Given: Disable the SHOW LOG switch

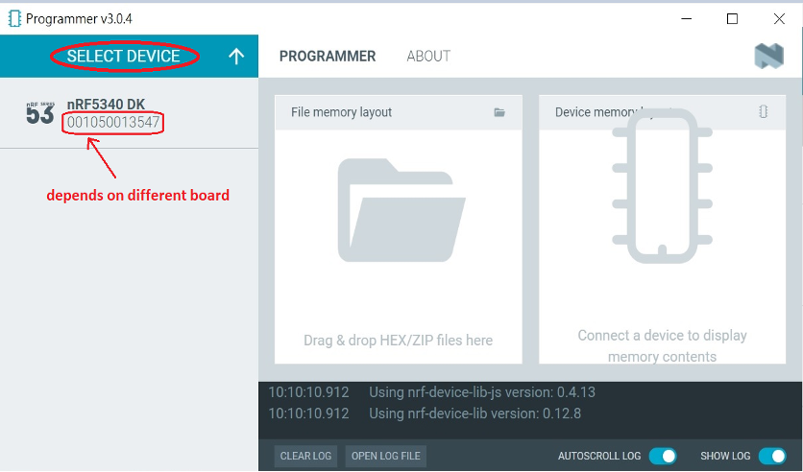Looking at the screenshot, I should pyautogui.click(x=771, y=457).
